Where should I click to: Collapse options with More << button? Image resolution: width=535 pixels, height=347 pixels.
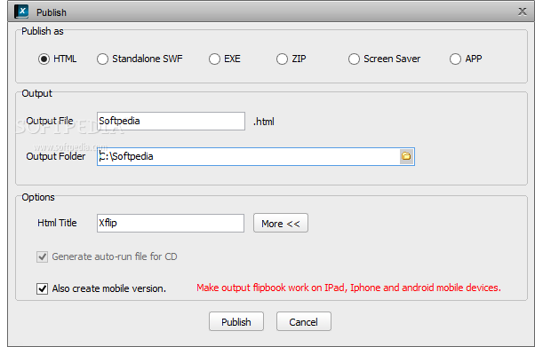[x=281, y=224]
